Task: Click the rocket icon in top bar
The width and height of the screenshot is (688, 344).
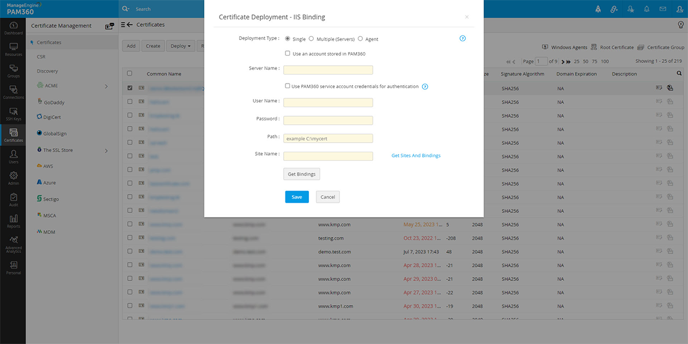Action: 598,9
